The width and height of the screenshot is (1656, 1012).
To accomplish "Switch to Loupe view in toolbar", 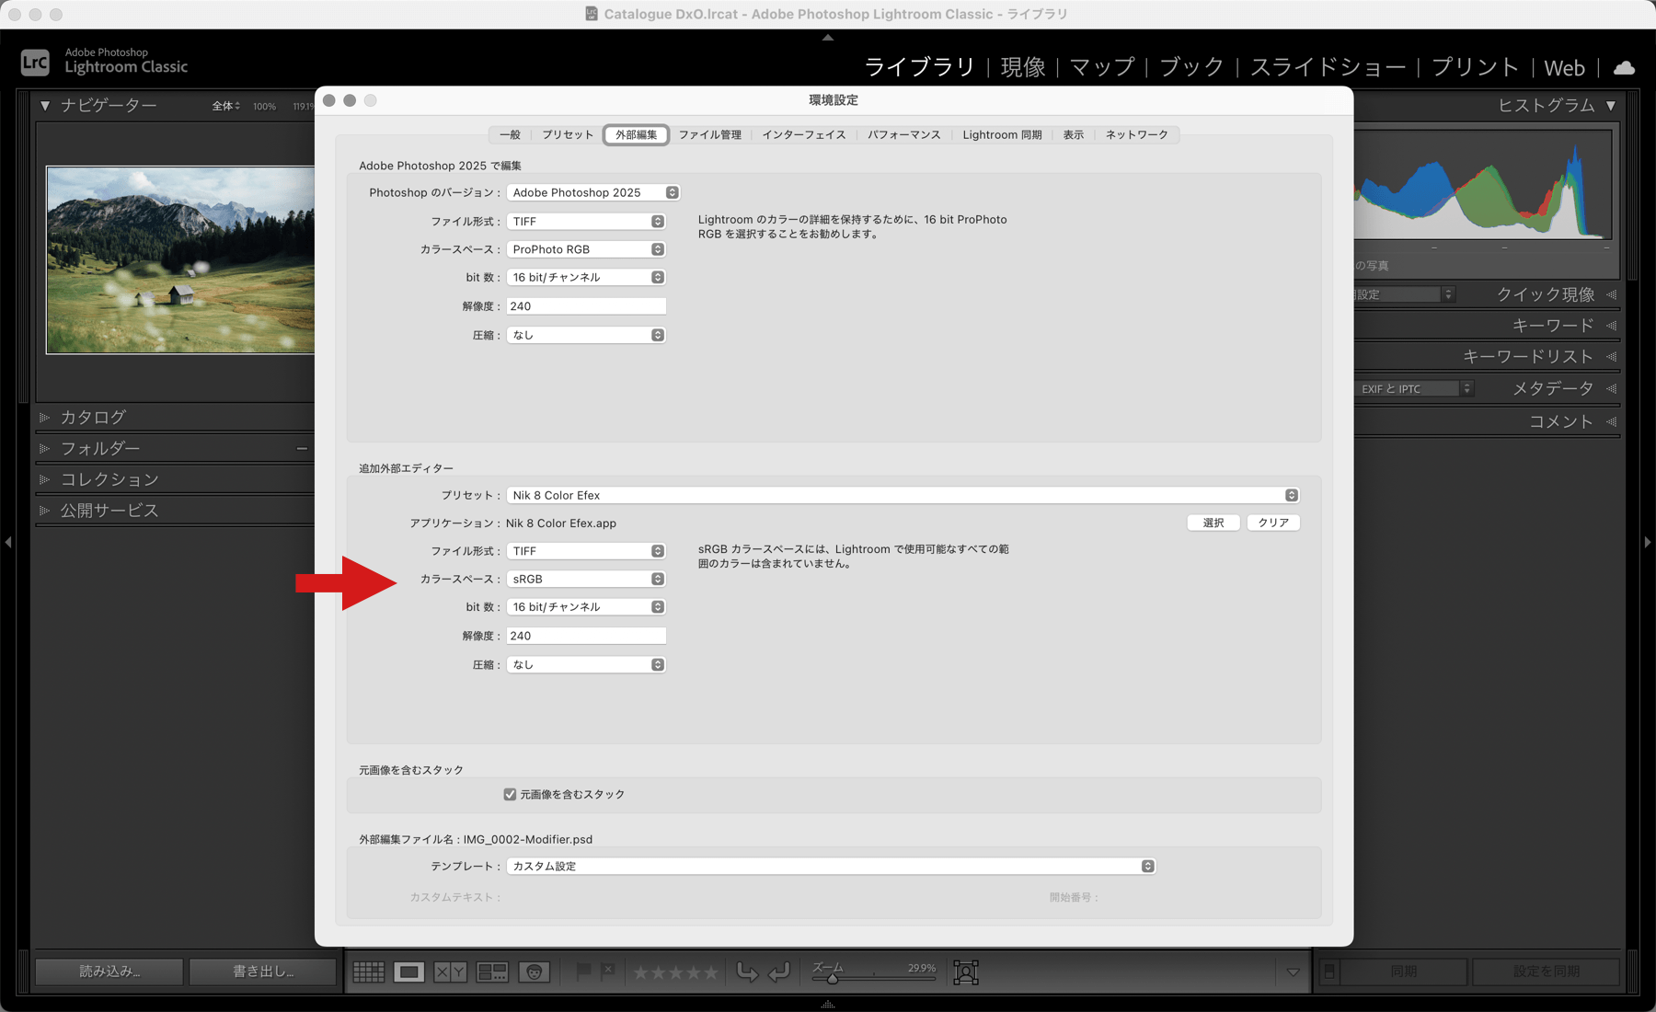I will coord(409,972).
